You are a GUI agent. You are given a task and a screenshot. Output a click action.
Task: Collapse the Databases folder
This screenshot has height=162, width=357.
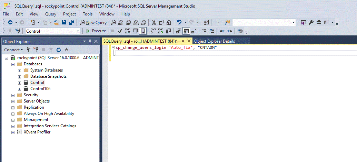pyautogui.click(x=13, y=64)
